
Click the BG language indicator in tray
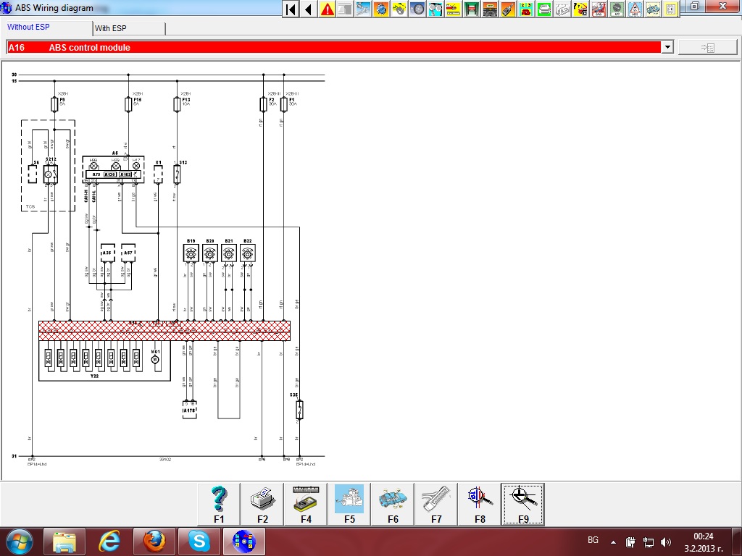click(593, 541)
